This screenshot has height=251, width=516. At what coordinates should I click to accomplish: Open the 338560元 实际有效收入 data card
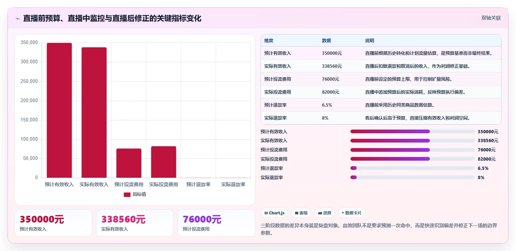[135, 223]
